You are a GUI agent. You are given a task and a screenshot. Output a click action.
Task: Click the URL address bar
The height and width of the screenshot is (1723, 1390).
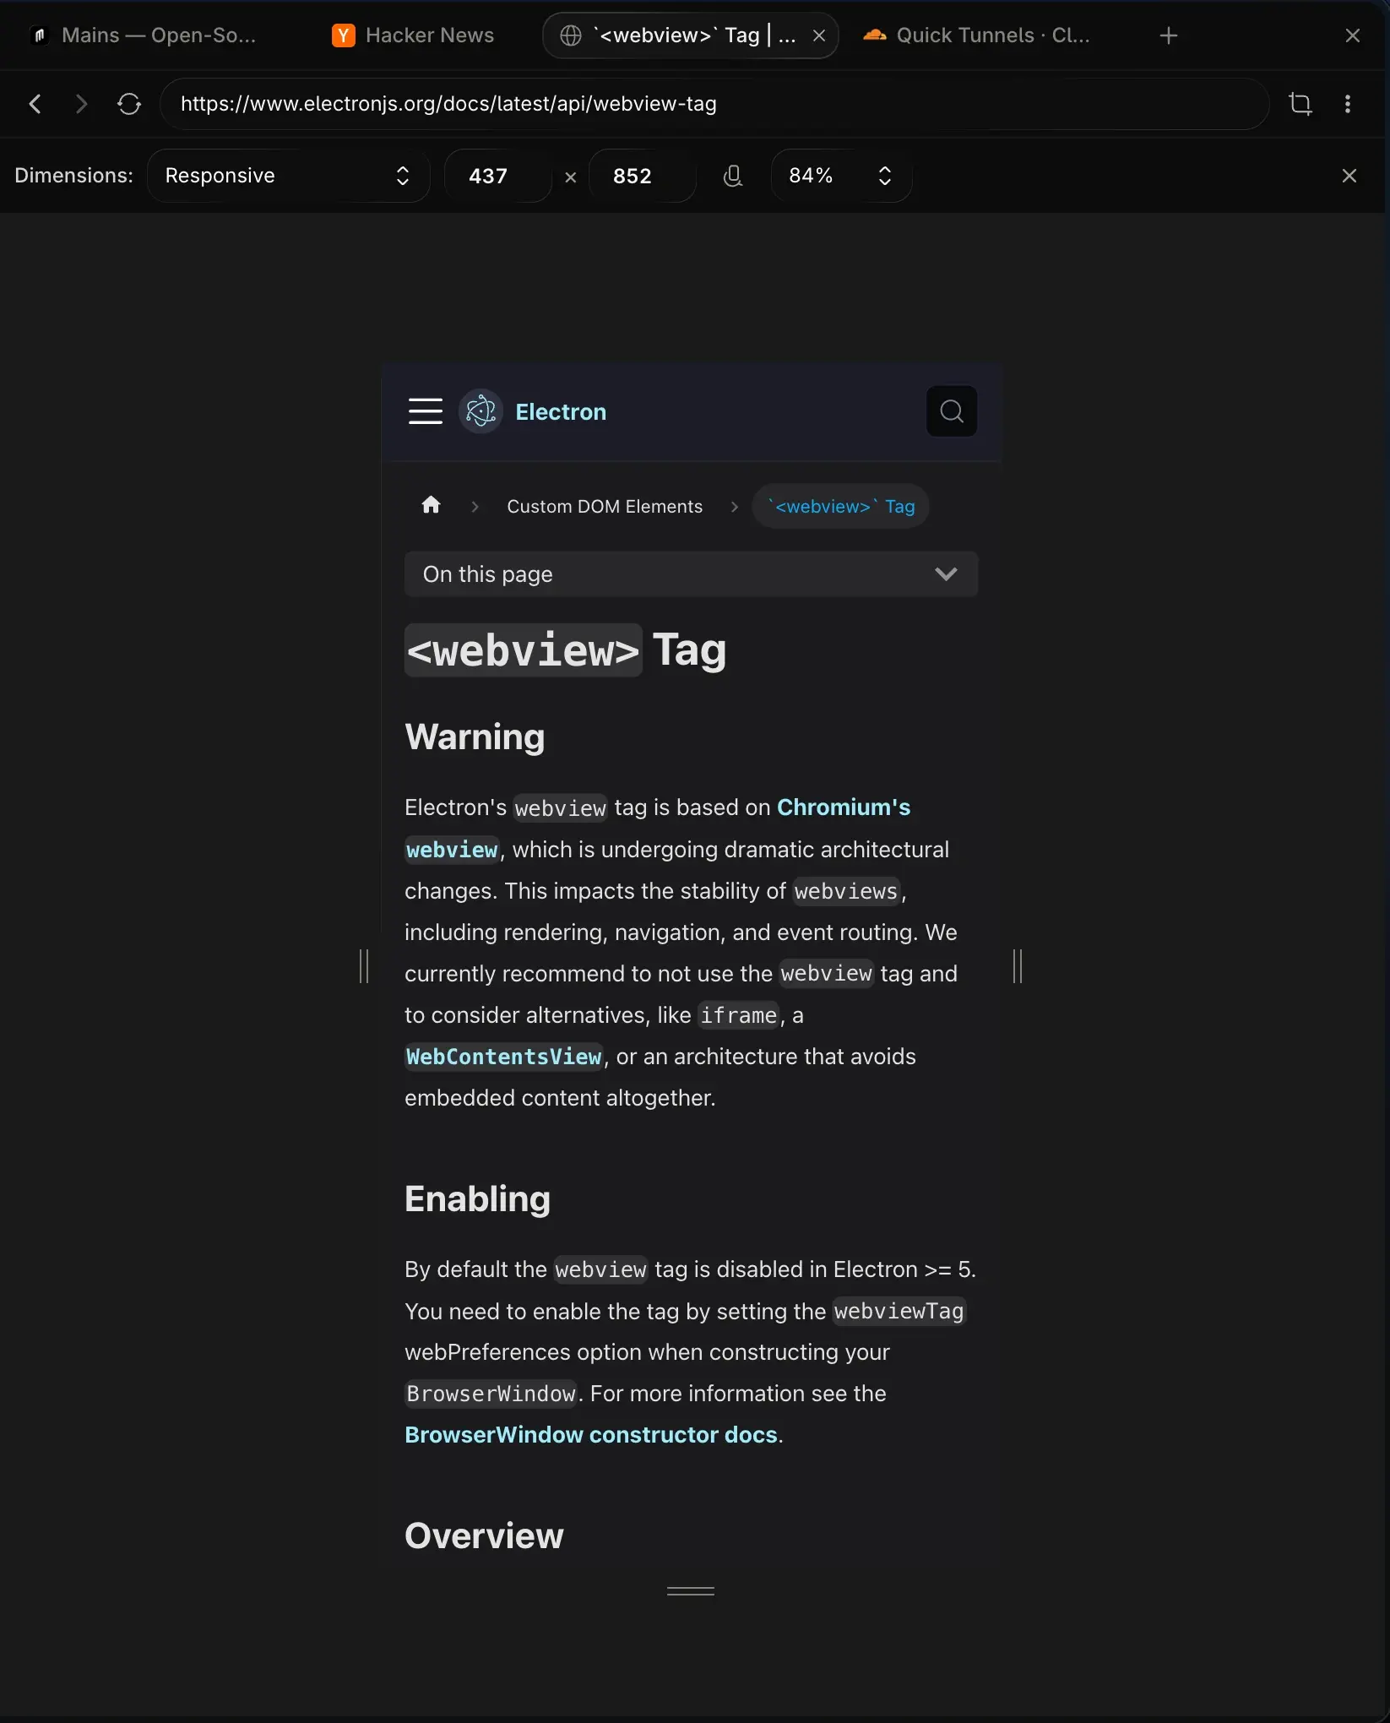pyautogui.click(x=714, y=104)
